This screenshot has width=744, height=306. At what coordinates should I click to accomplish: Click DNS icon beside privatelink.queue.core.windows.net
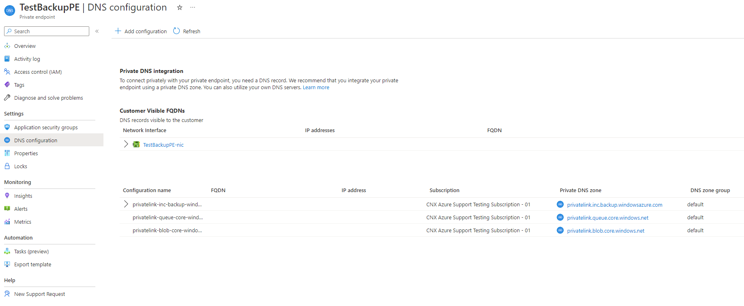(560, 217)
